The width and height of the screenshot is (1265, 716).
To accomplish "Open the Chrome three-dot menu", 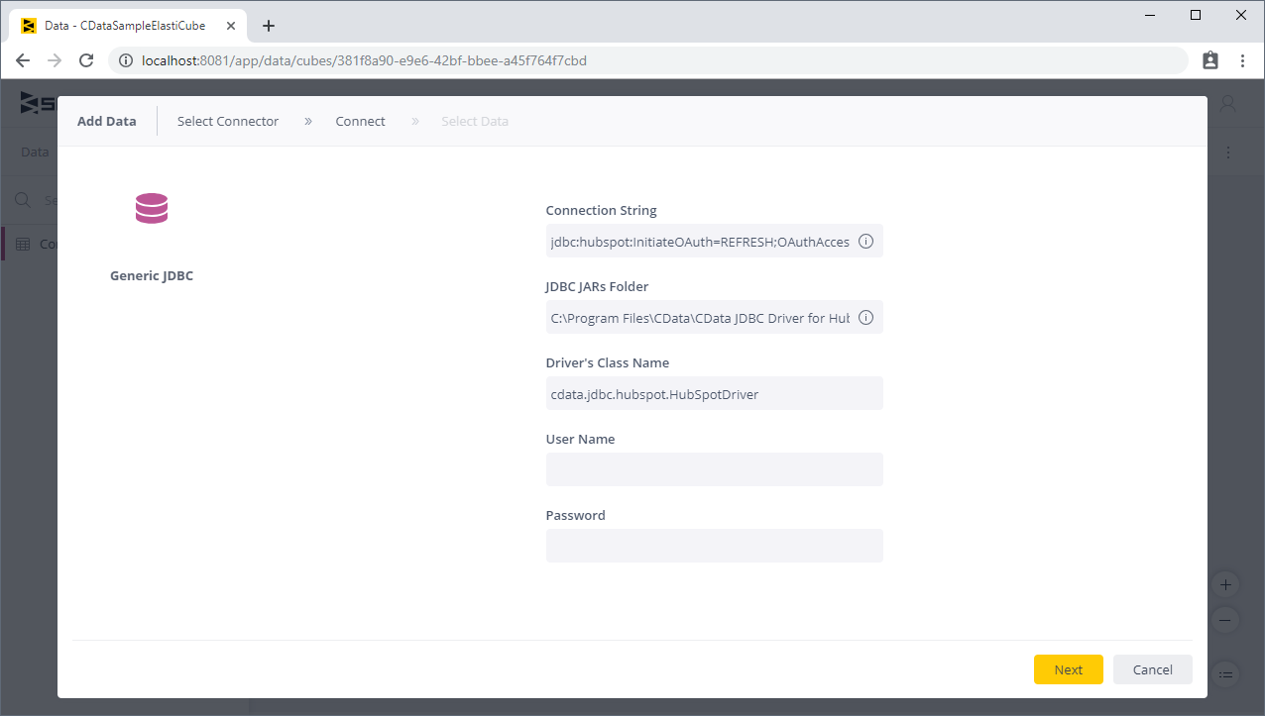I will 1243,60.
